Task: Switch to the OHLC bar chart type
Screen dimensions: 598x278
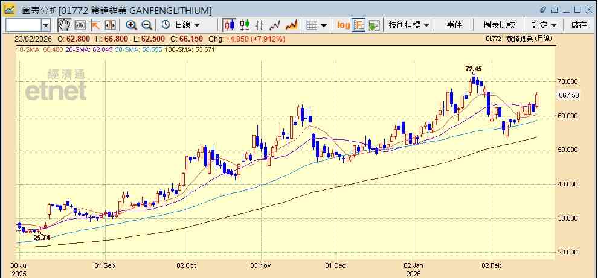Action: 260,25
